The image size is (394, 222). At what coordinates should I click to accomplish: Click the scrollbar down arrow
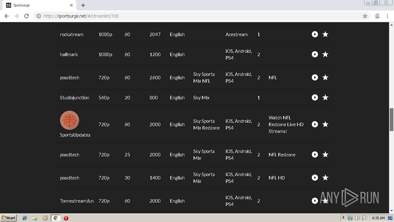coord(392,211)
